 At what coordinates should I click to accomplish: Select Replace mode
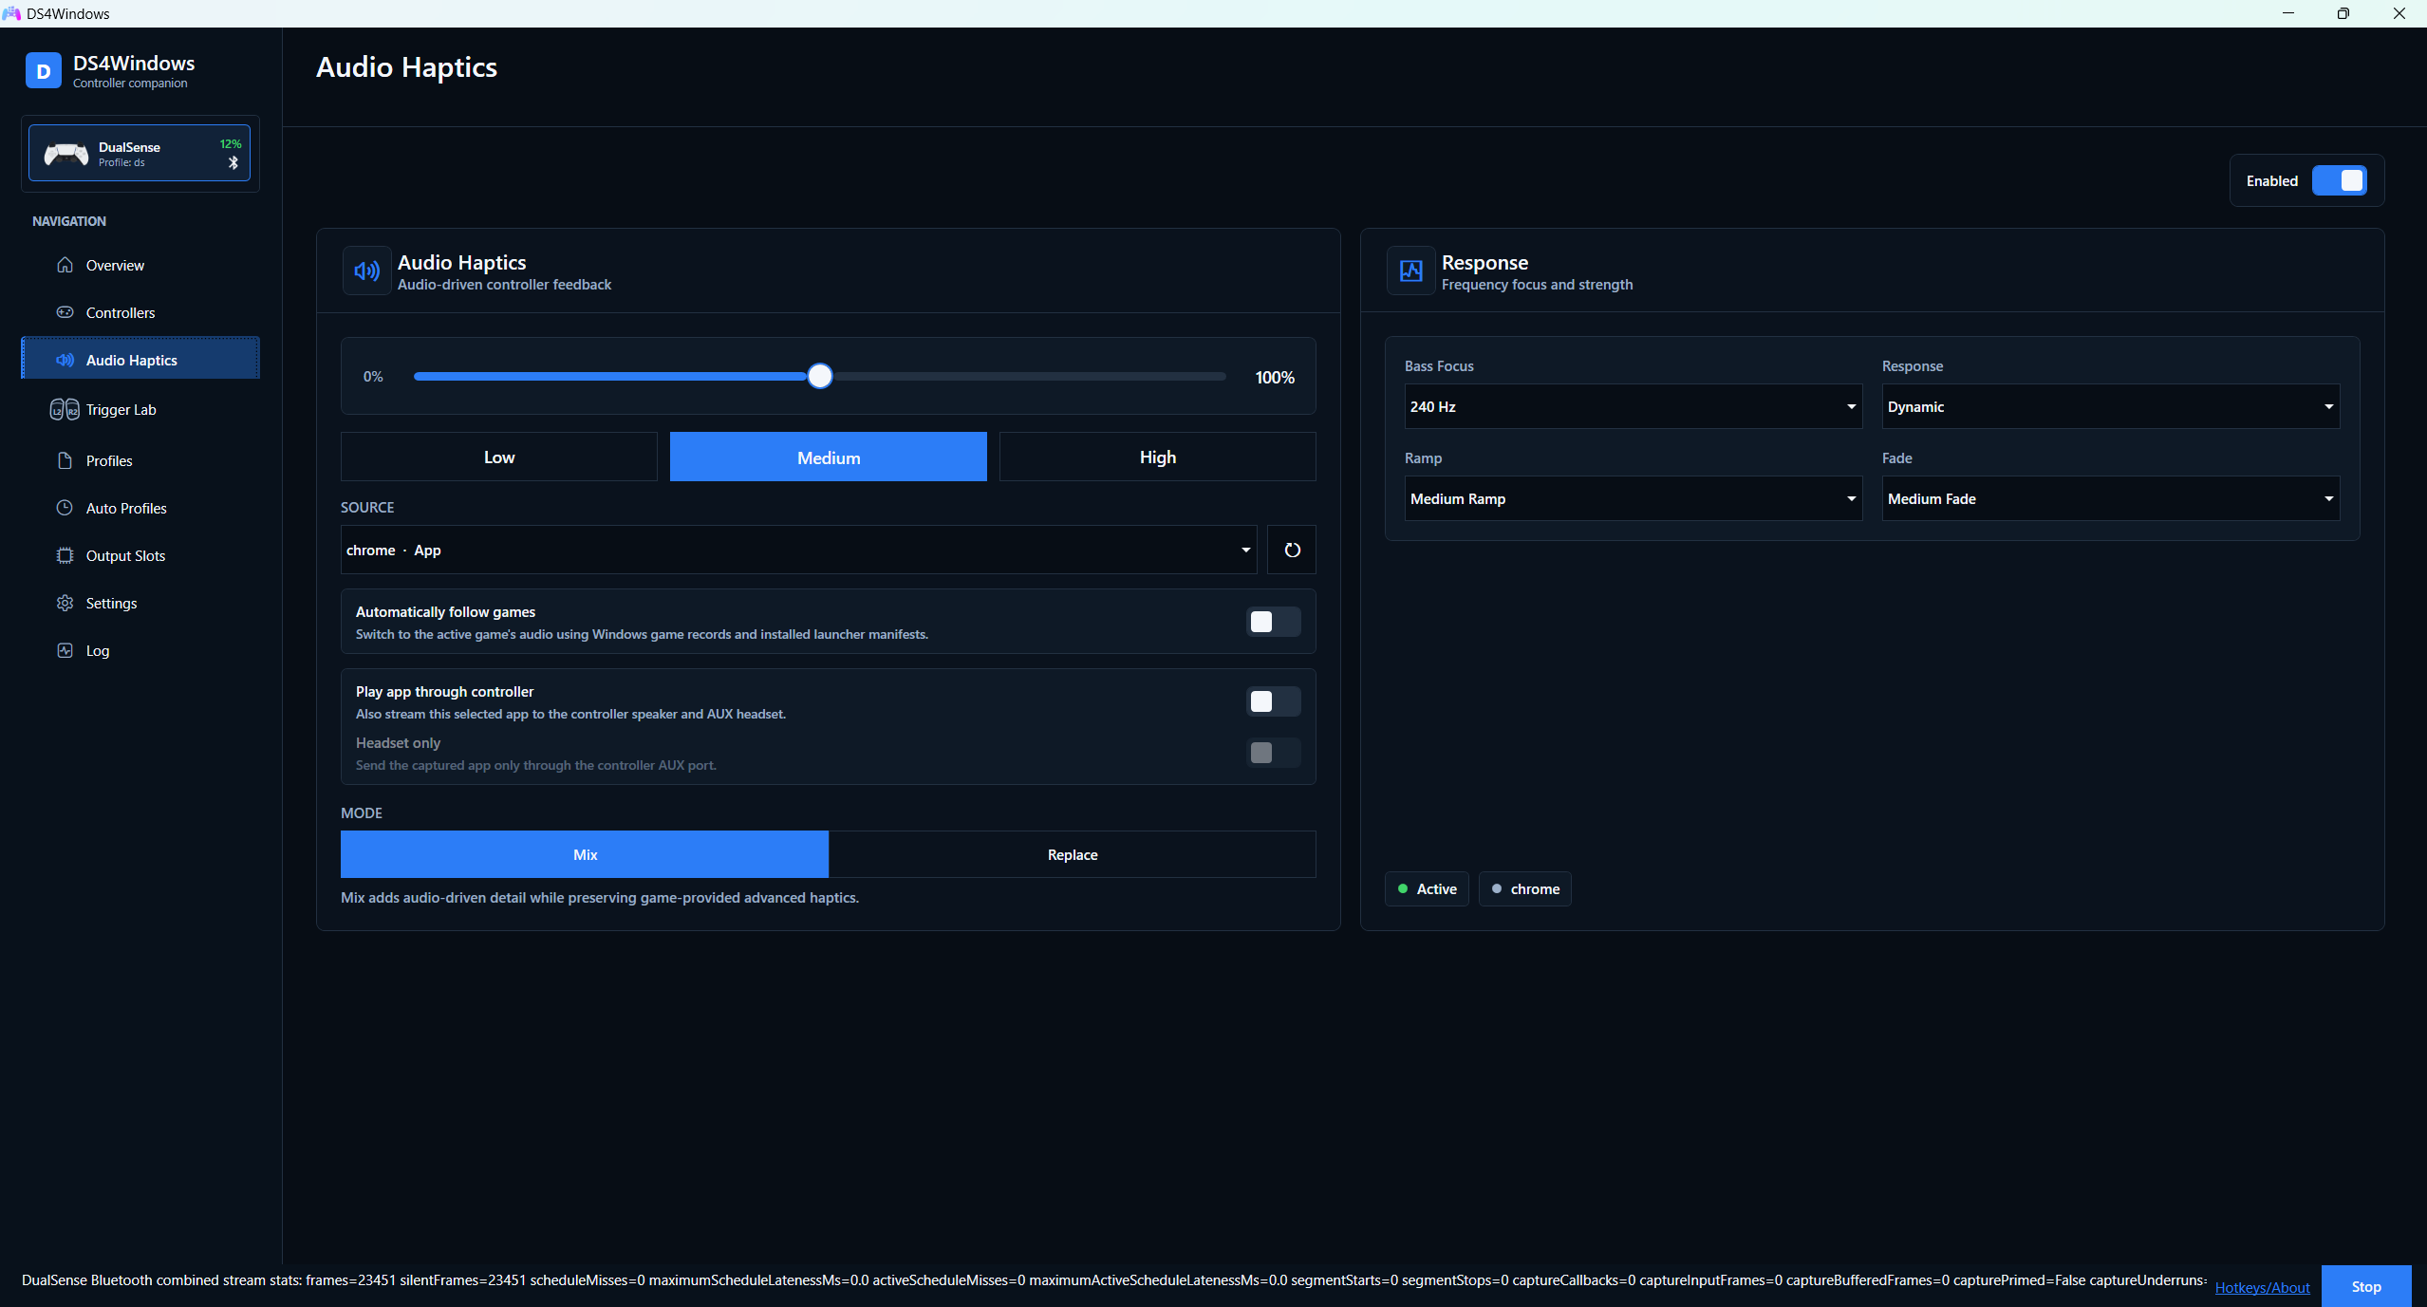[x=1073, y=854]
